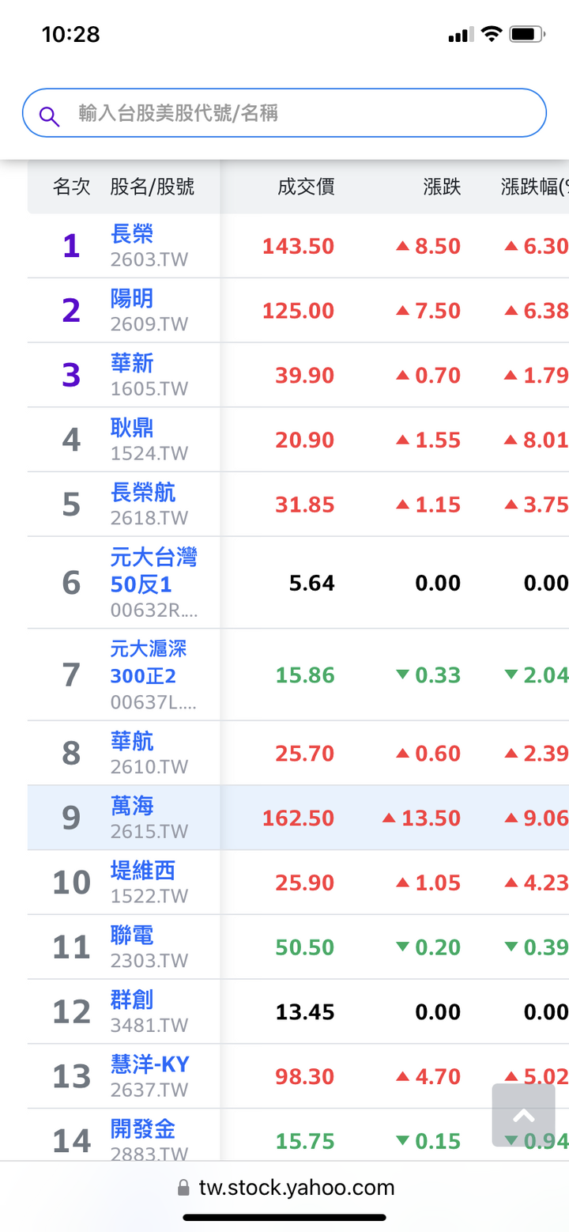This screenshot has height=1232, width=569.
Task: Tap the 10:28 clock in status bar
Action: pyautogui.click(x=71, y=35)
